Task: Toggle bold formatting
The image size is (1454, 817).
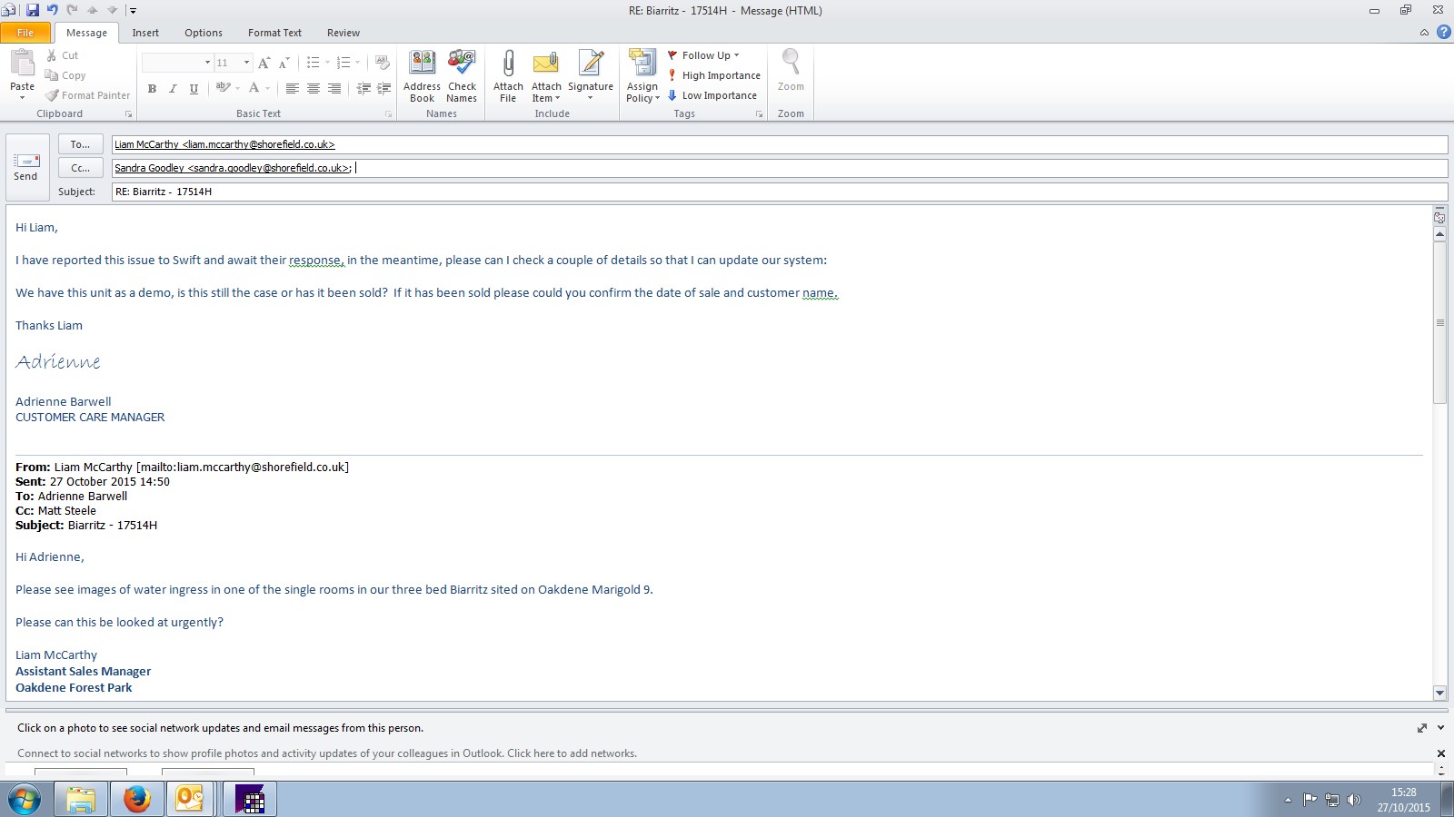Action: click(152, 88)
